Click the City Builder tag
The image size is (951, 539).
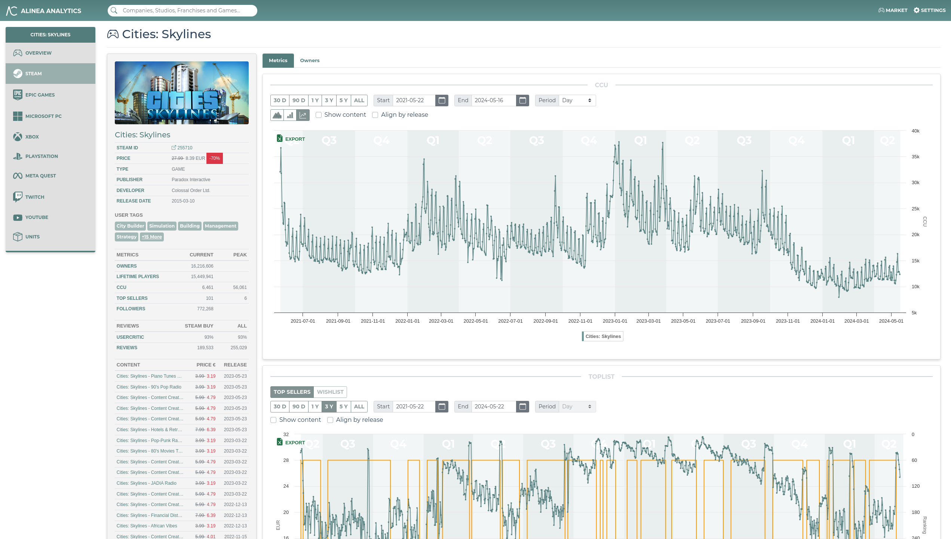tap(130, 226)
